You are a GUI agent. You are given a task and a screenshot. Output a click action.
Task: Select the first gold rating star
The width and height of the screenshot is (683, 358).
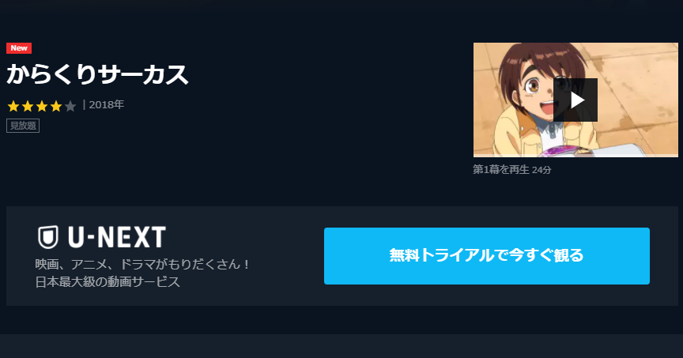[13, 106]
